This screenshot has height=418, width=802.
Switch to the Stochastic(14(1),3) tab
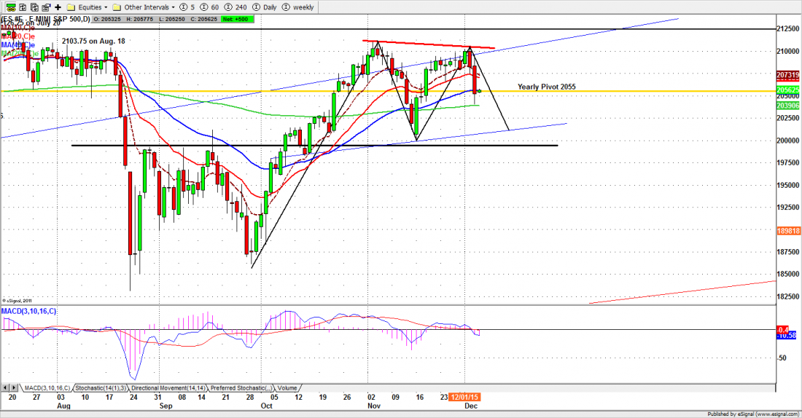(101, 388)
